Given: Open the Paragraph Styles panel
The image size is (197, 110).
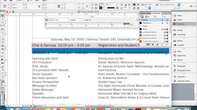Looking at the screenshot, I should pyautogui.click(x=184, y=71).
